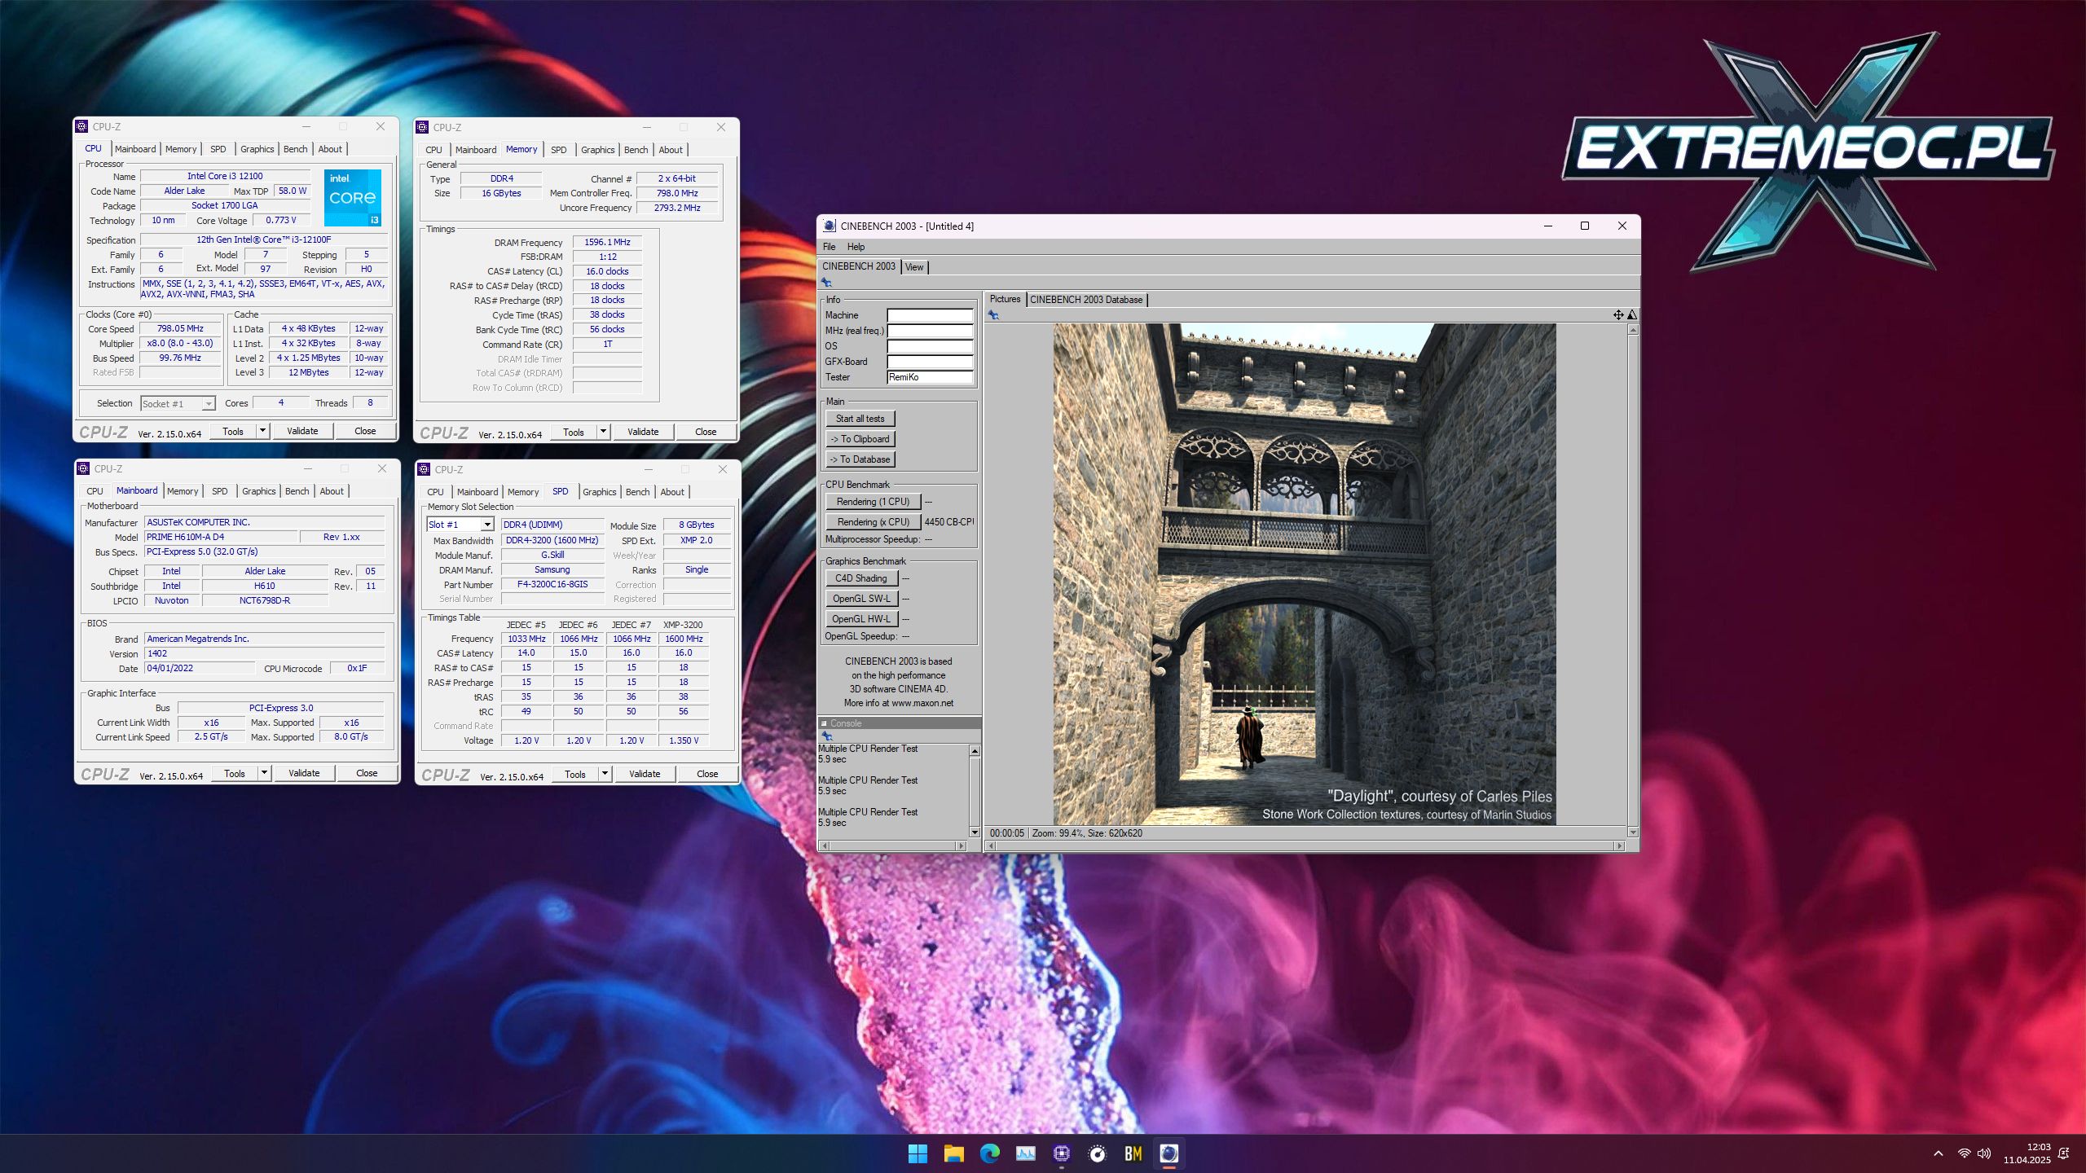Click the Start all tests button

point(860,419)
